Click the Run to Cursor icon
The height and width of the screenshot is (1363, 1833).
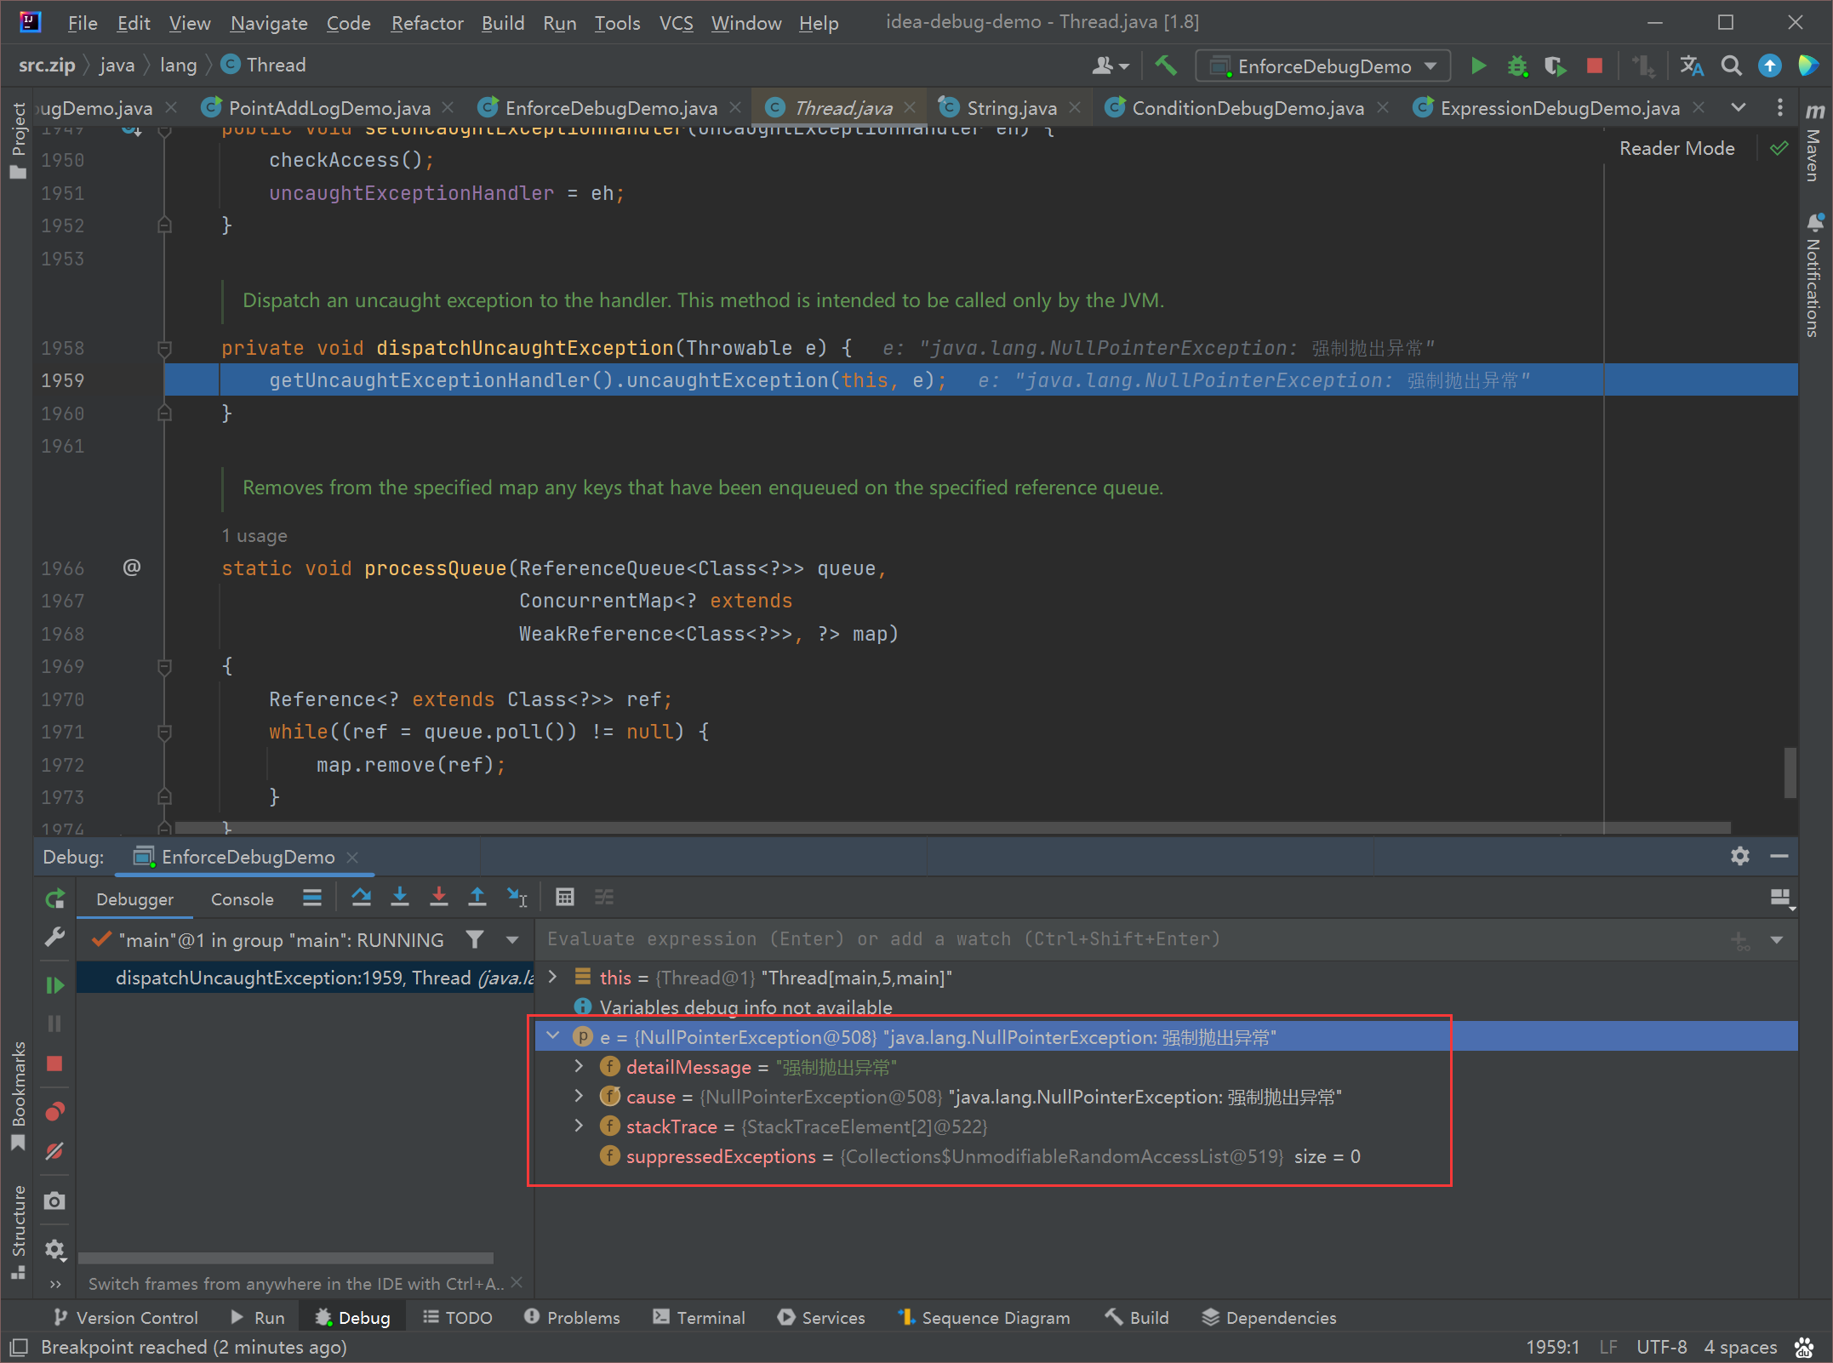[x=517, y=897]
